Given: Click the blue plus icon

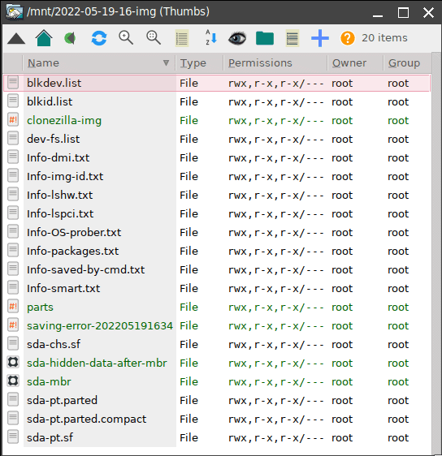Looking at the screenshot, I should (320, 38).
